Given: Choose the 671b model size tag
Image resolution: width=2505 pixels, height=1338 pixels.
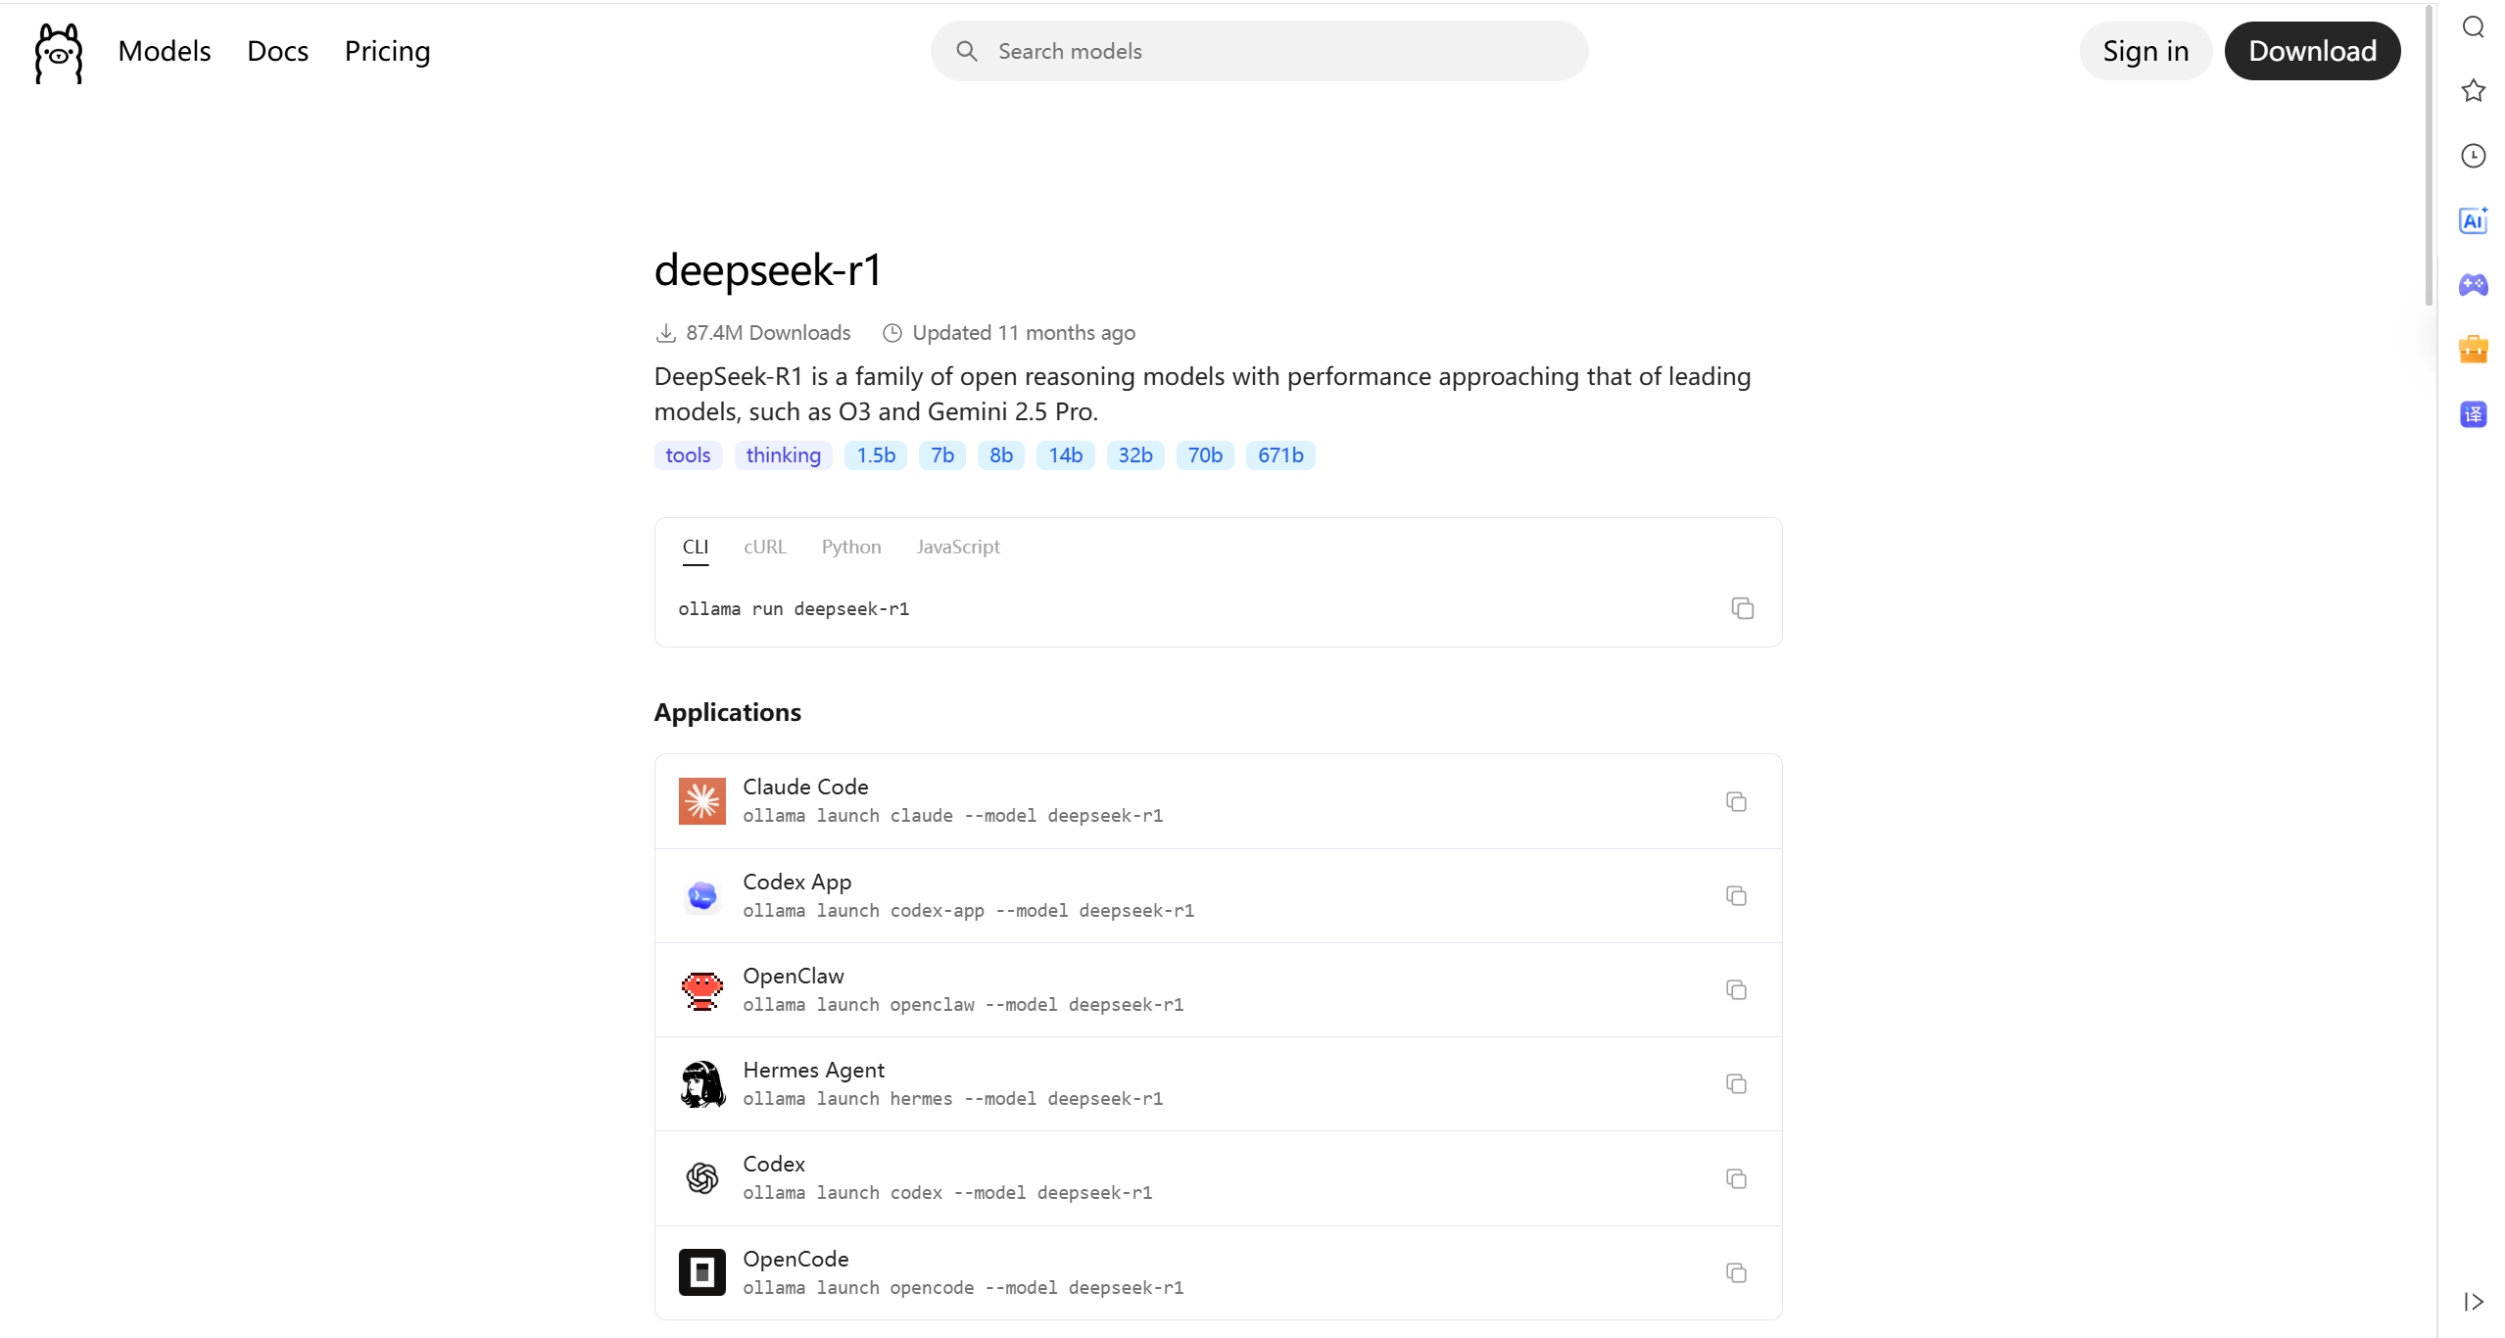Looking at the screenshot, I should [1280, 455].
